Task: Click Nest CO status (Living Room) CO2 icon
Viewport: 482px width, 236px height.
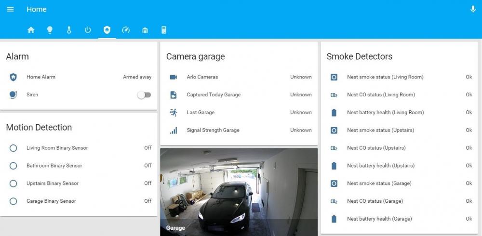Action: (334, 95)
